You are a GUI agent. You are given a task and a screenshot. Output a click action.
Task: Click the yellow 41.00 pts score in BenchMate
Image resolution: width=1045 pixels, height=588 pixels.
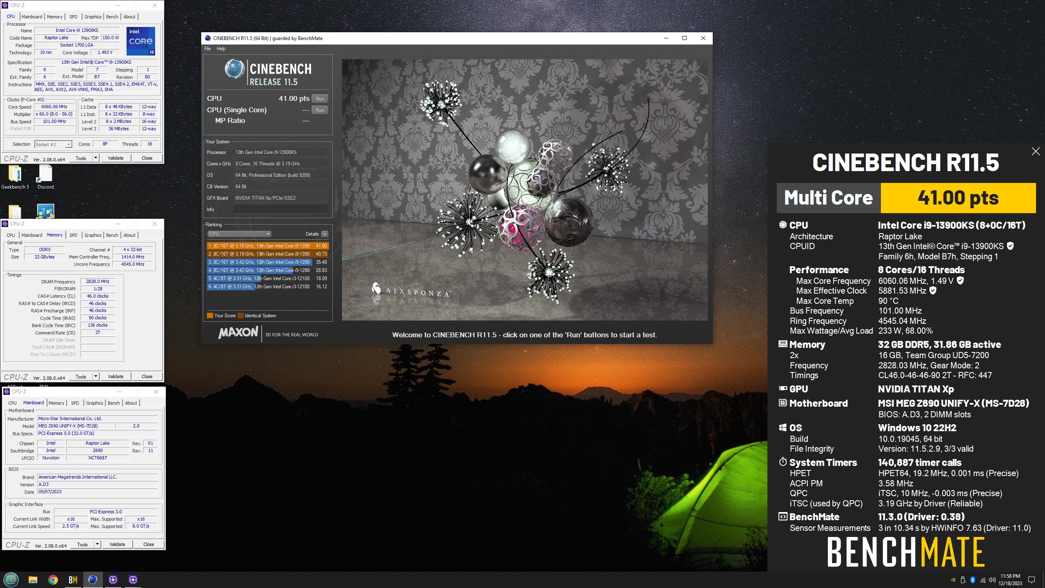coord(958,198)
